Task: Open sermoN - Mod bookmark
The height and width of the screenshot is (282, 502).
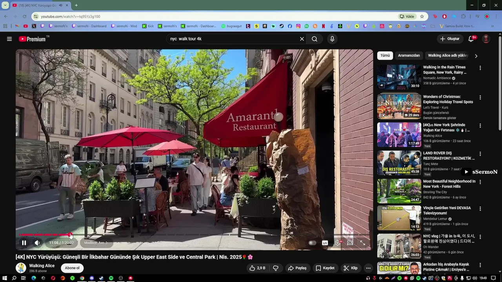Action: [x=124, y=26]
